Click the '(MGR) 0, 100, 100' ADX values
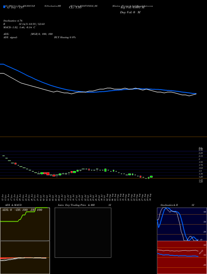 click(41, 34)
